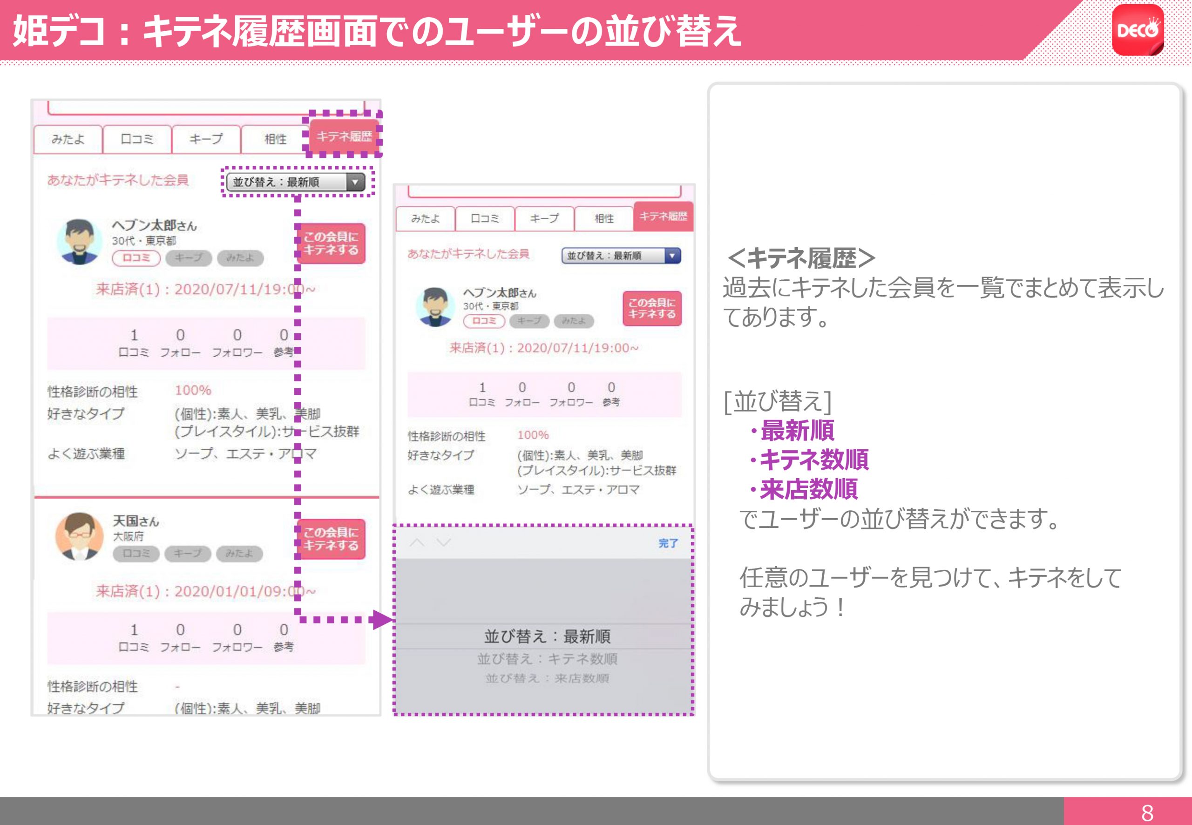The image size is (1192, 825).
Task: Tap 完了 to close the picker
Action: click(x=667, y=543)
